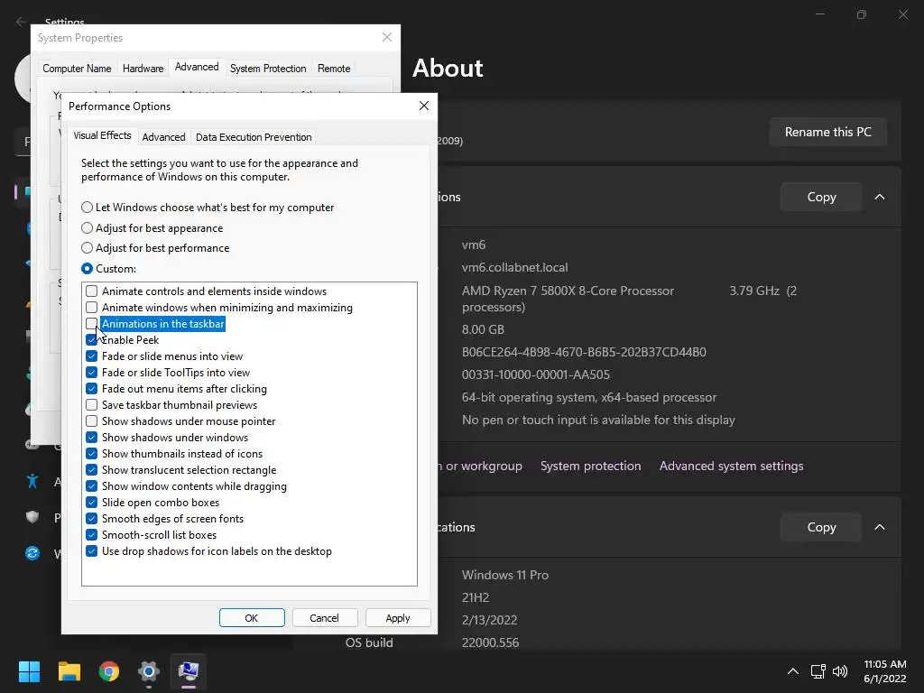Click the vm6.collabnet.local full device name
The image size is (924, 693).
(x=514, y=267)
